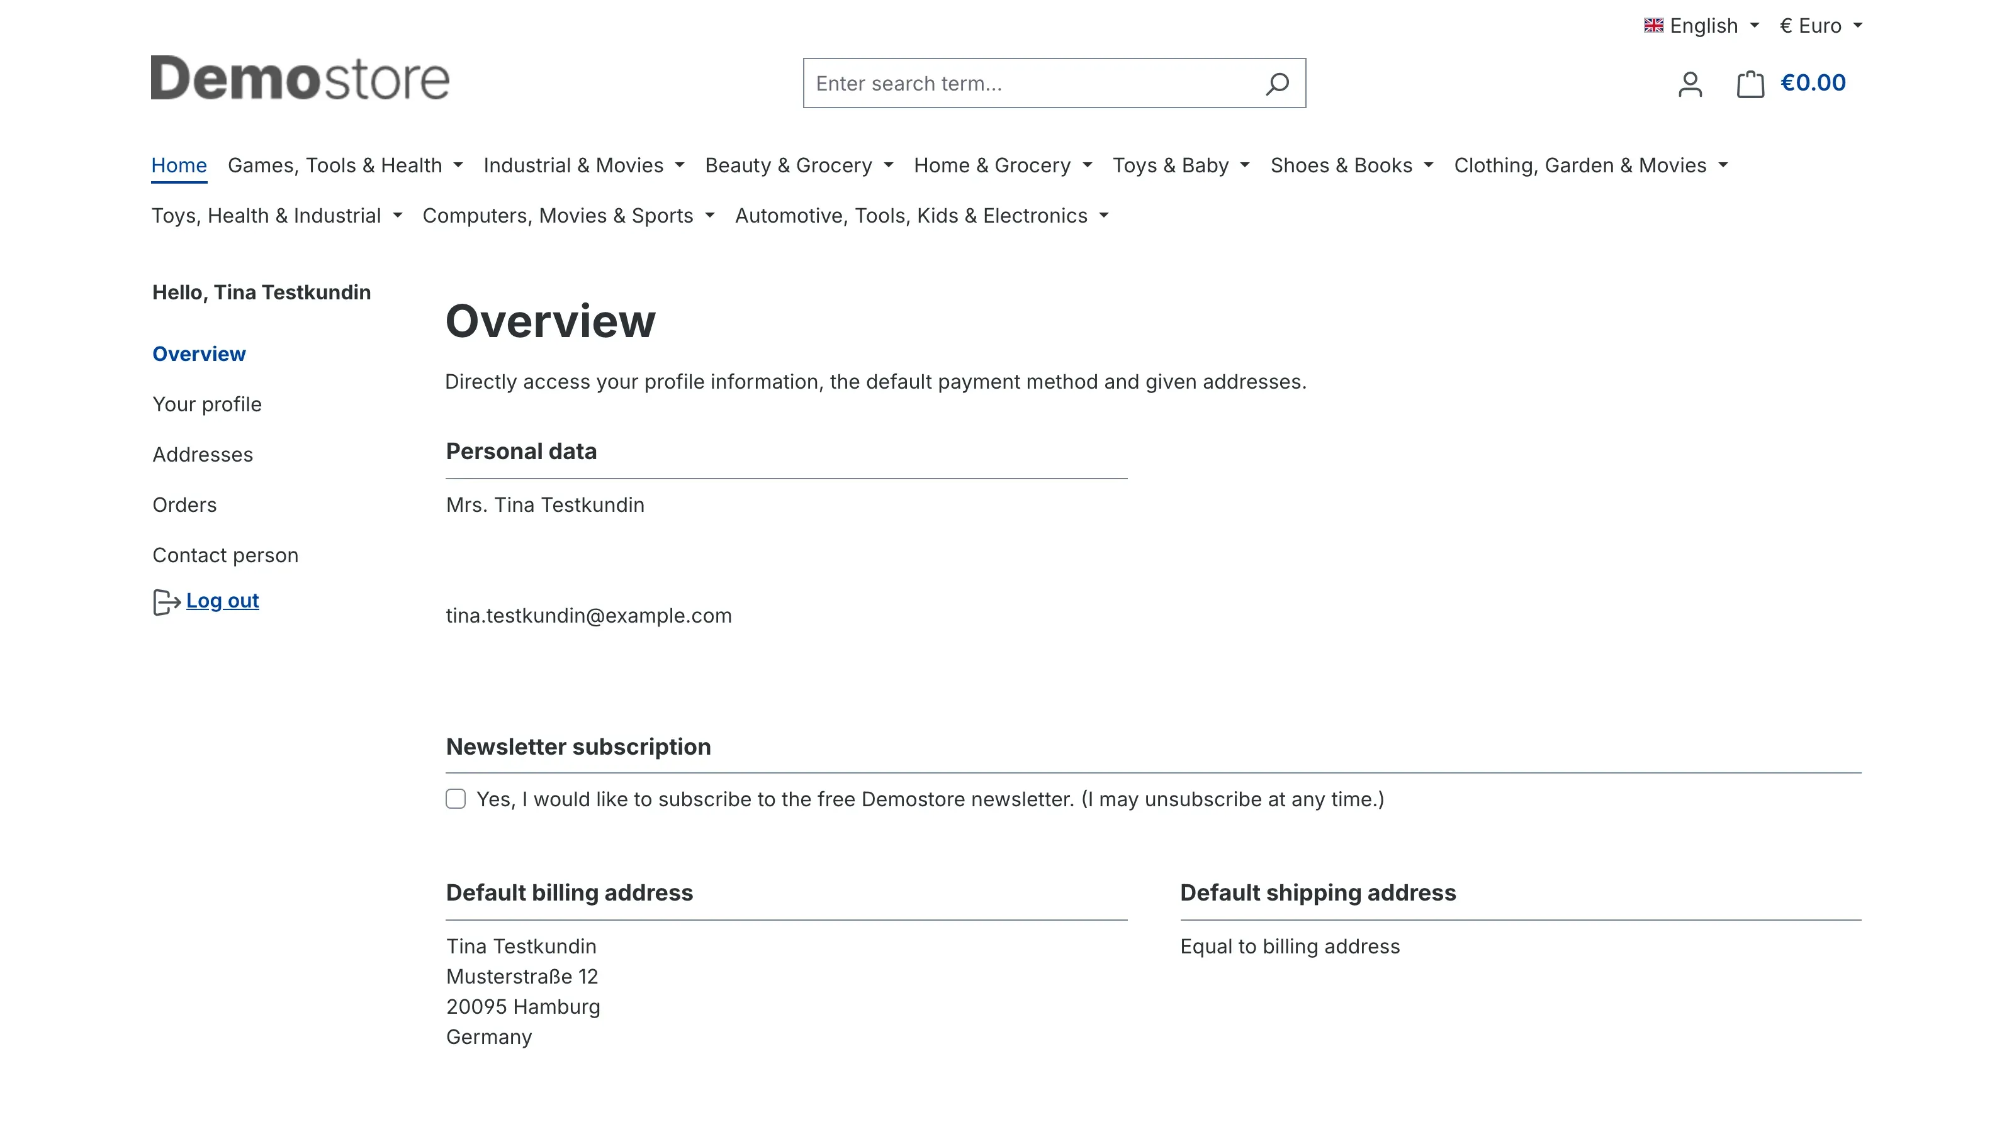Click the log out arrow icon
This screenshot has width=2014, height=1132.
(167, 602)
